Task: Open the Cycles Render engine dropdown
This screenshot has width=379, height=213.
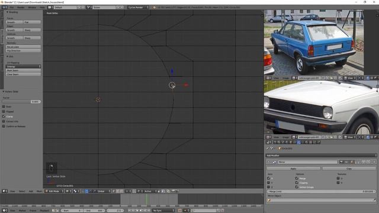Action: tap(138, 7)
